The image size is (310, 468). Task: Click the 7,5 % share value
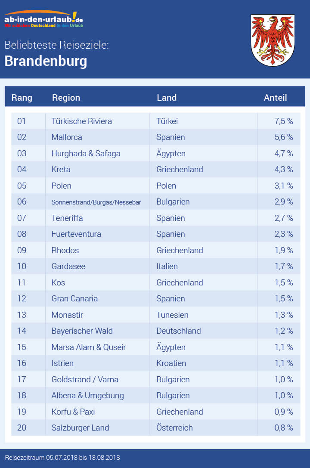283,121
